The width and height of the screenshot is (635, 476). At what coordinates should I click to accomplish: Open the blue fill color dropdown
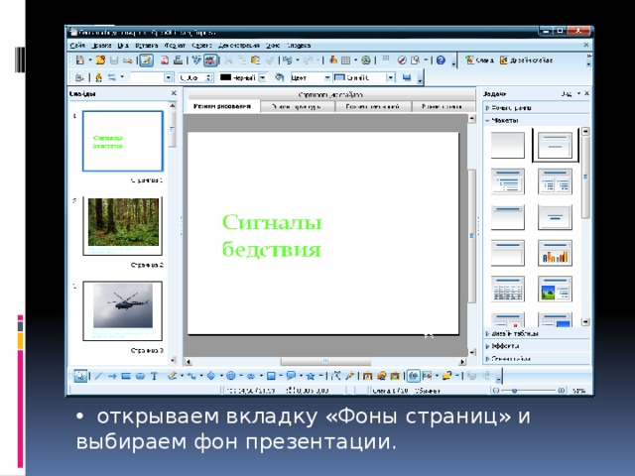[x=390, y=77]
